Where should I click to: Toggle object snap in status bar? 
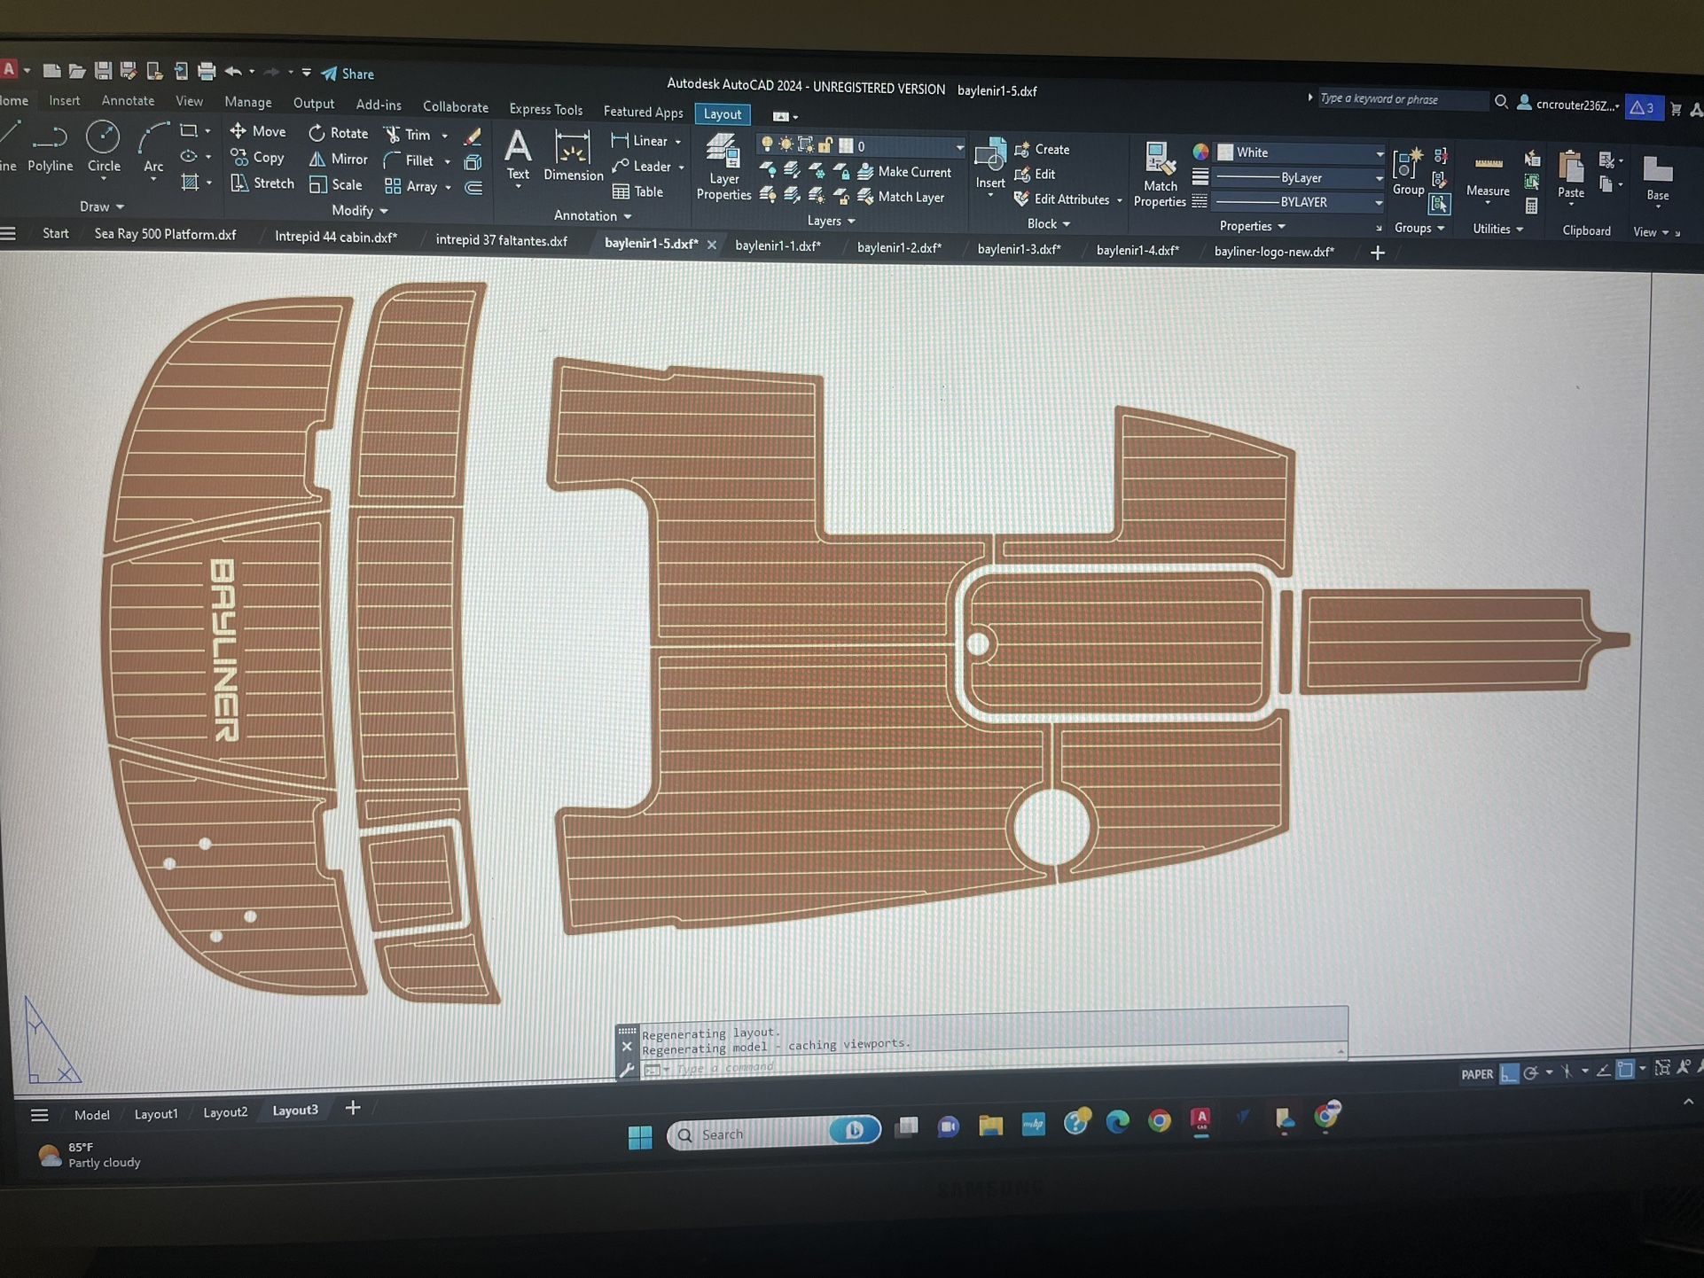(1625, 1070)
